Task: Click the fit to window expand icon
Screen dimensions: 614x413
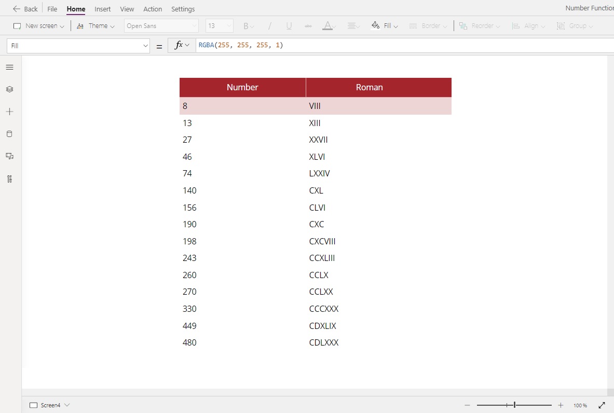Action: [x=602, y=405]
